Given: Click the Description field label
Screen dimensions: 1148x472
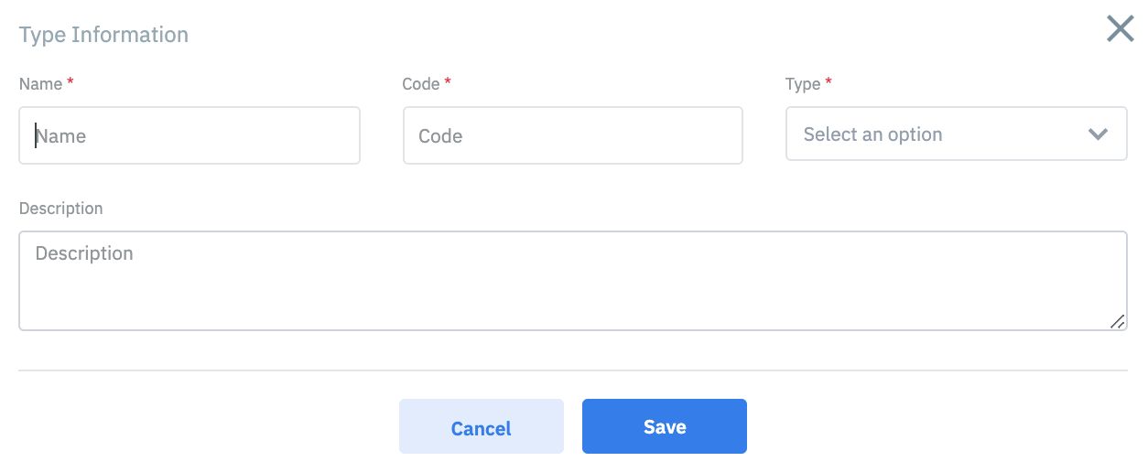Looking at the screenshot, I should [x=60, y=209].
